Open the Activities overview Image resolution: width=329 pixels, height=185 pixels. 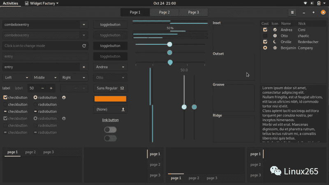coord(10,3)
